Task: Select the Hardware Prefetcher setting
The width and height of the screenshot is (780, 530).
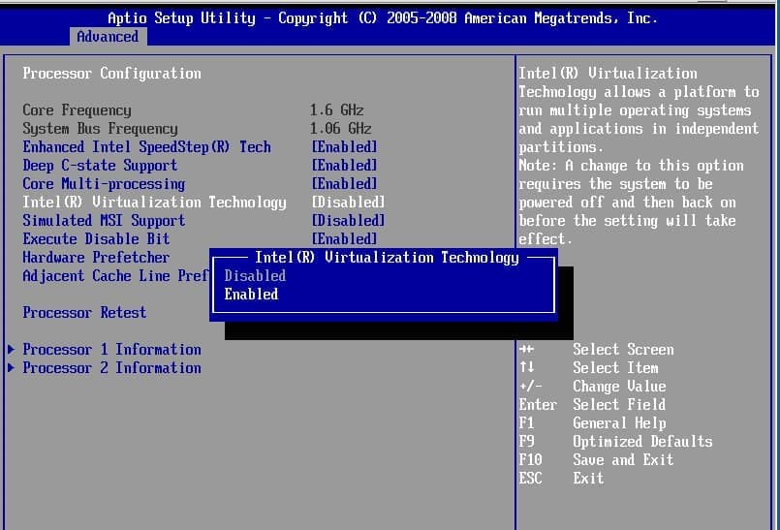Action: coord(96,258)
